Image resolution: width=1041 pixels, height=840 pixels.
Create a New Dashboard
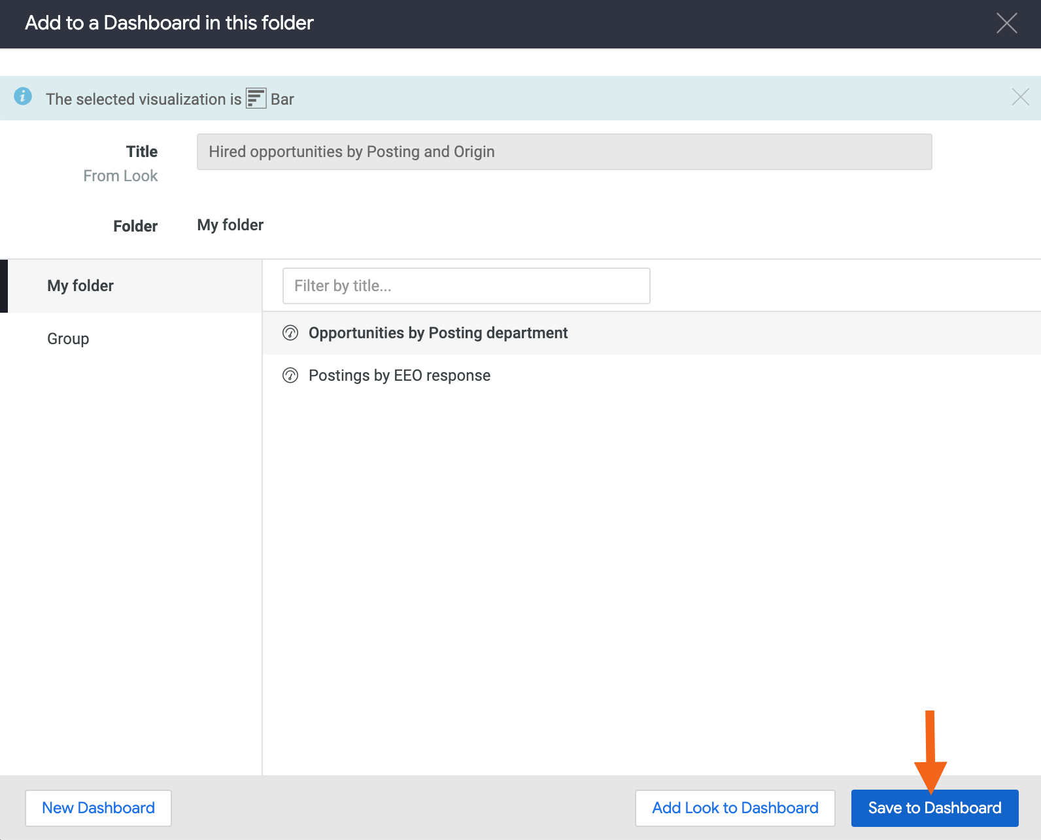coord(98,808)
